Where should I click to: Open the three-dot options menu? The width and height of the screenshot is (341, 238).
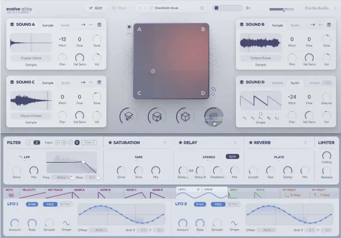click(335, 8)
